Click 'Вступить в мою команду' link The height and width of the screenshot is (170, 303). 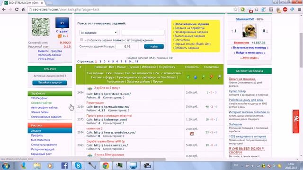[x=250, y=47]
